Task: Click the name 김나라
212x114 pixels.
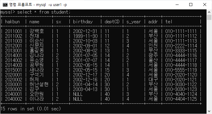Action: coord(37,56)
